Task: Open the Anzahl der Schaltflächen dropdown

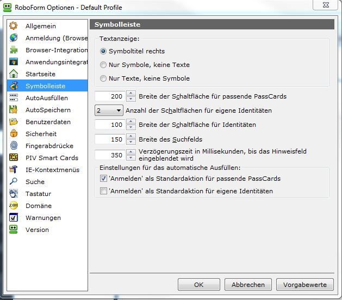Action: click(109, 111)
